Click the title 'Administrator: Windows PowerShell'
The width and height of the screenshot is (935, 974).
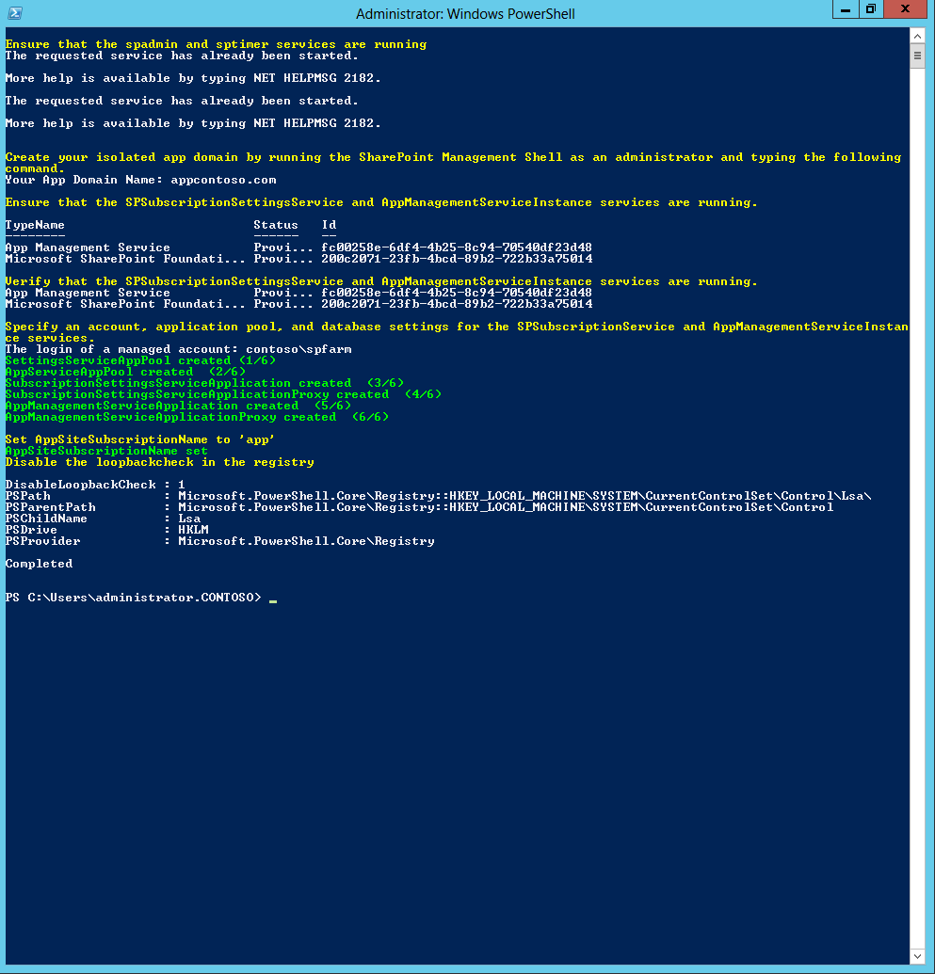465,14
